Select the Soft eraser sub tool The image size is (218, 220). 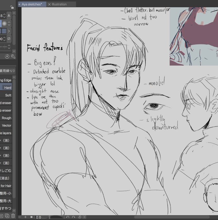6,95
